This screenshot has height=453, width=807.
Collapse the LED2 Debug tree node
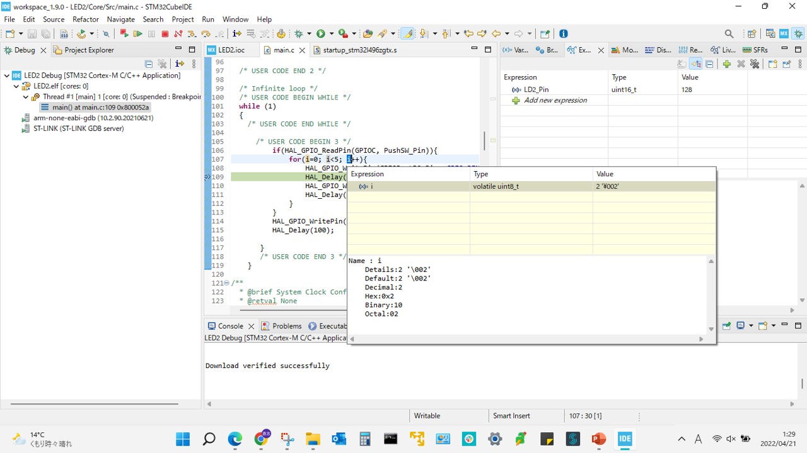tap(6, 75)
